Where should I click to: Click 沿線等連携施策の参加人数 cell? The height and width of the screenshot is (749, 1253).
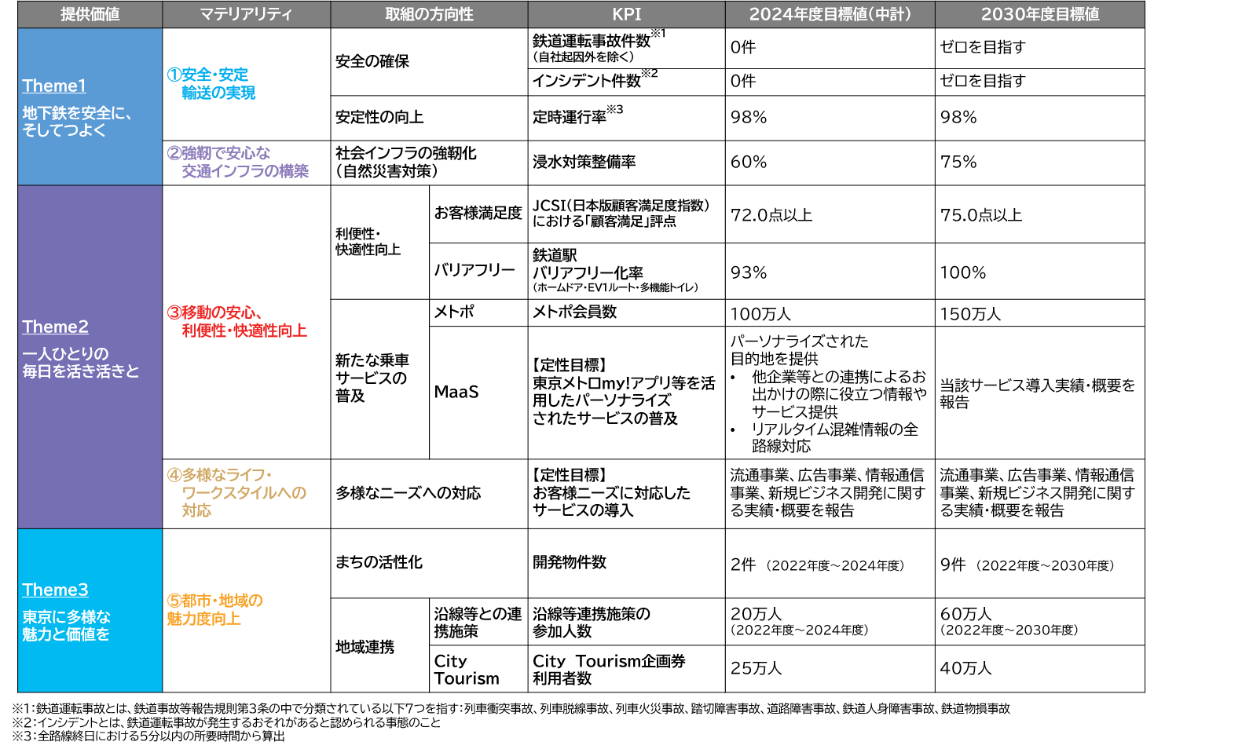click(x=626, y=622)
